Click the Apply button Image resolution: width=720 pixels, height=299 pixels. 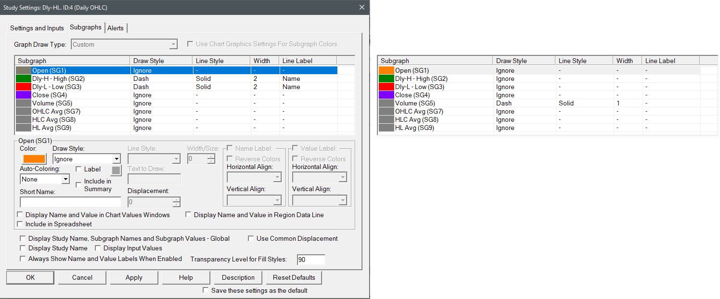tap(134, 277)
